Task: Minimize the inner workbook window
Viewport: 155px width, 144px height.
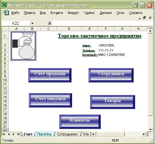Action: pyautogui.click(x=140, y=18)
